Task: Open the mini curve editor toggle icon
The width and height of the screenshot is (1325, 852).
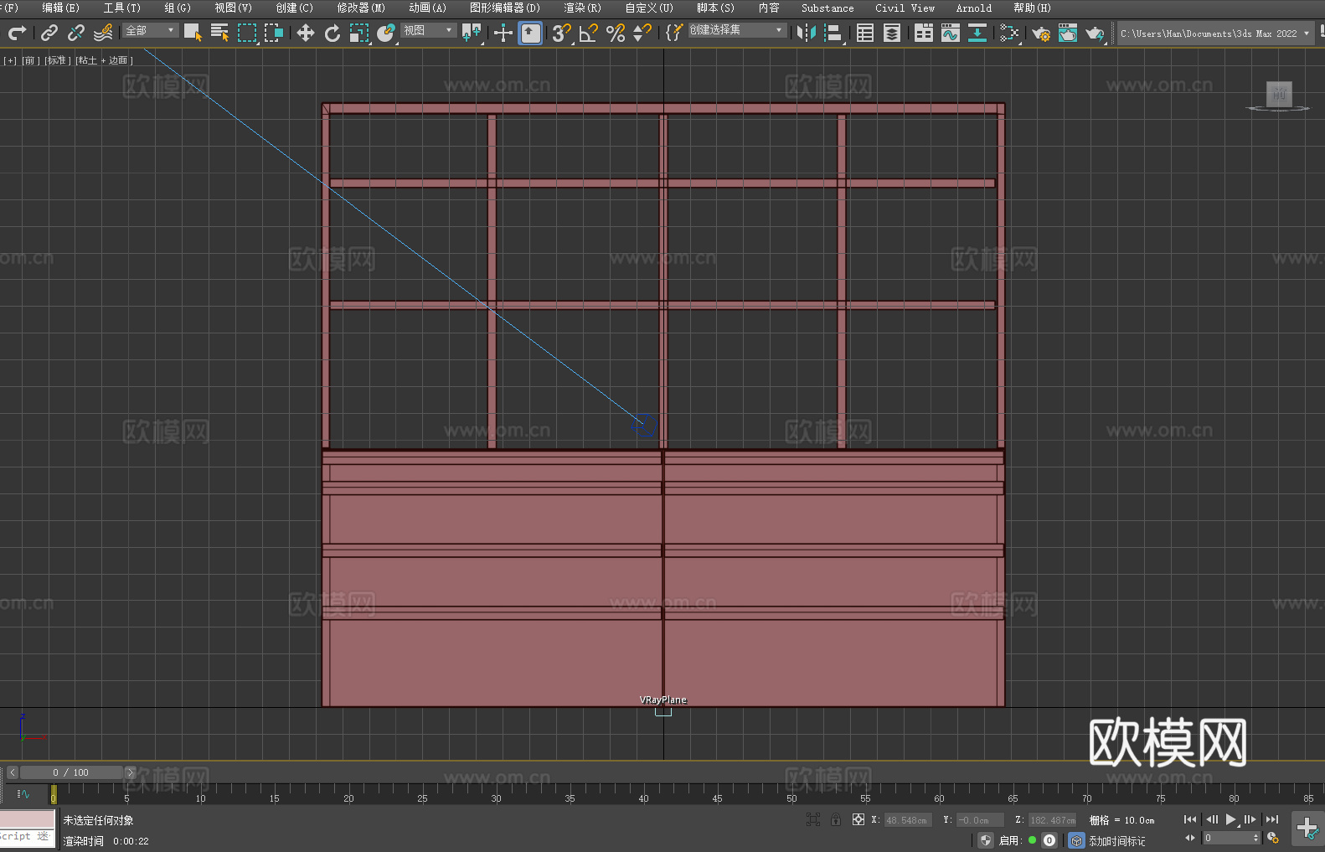Action: [23, 793]
